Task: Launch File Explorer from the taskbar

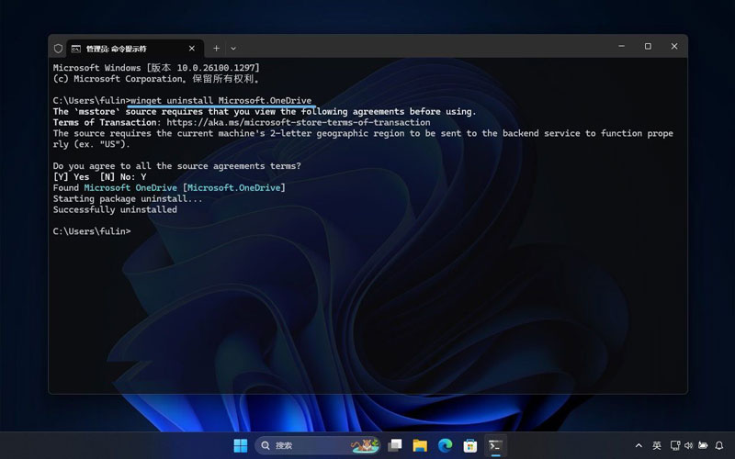Action: click(420, 445)
